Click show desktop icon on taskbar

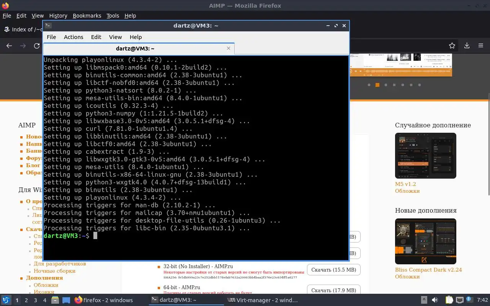point(66,300)
